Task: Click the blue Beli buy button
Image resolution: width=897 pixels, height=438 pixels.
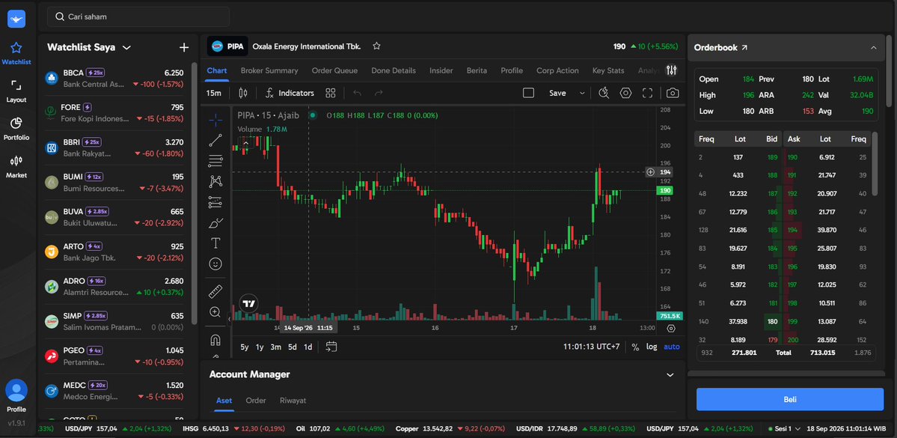Action: 789,399
